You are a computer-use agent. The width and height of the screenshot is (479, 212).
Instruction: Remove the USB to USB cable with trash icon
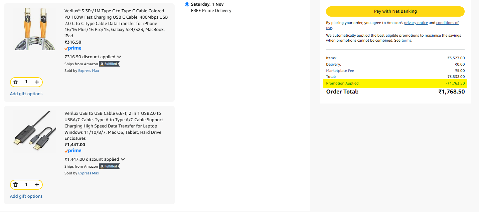[15, 184]
